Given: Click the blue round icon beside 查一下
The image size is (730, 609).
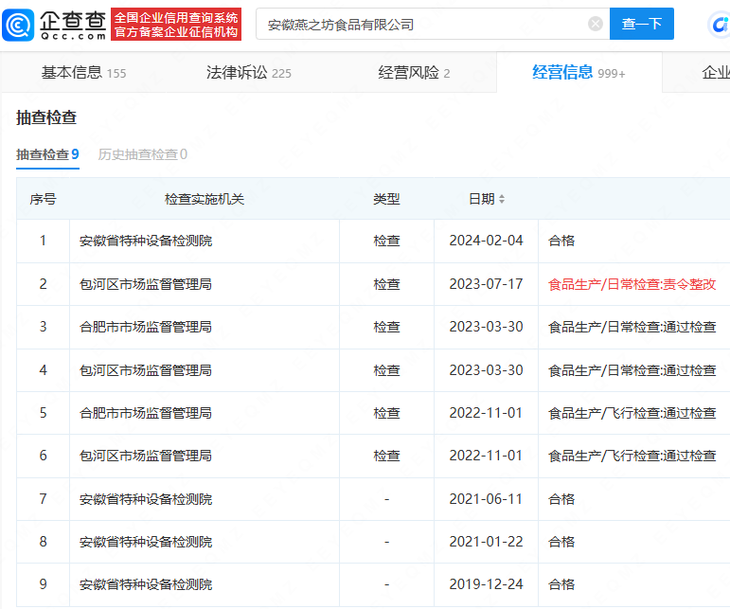Looking at the screenshot, I should 719,26.
